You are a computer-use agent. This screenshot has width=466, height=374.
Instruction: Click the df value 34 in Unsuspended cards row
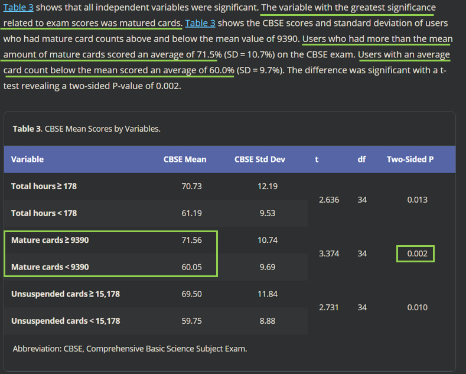[362, 307]
